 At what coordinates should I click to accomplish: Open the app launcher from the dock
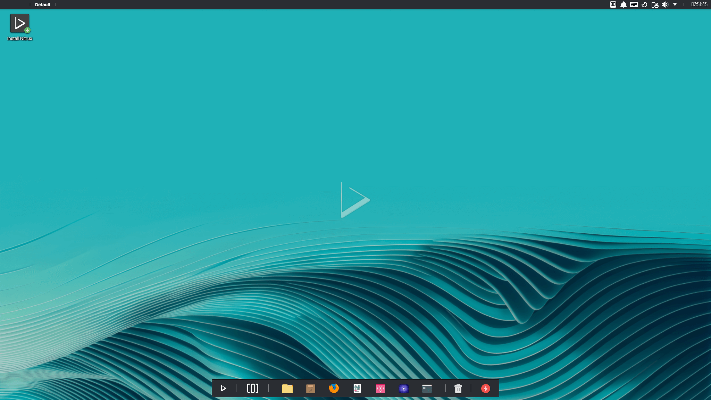224,388
